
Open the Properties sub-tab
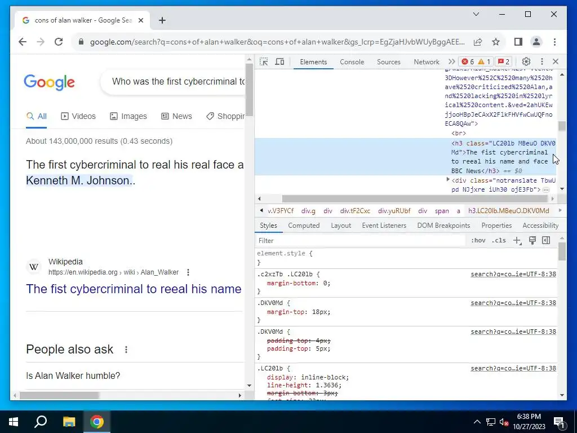(496, 226)
